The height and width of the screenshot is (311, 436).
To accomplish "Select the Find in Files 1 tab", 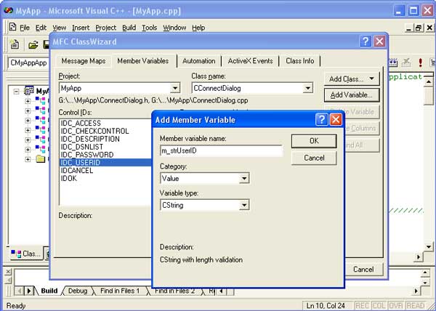I will pos(120,291).
